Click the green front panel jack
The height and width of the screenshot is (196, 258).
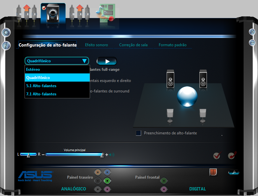pos(164,180)
